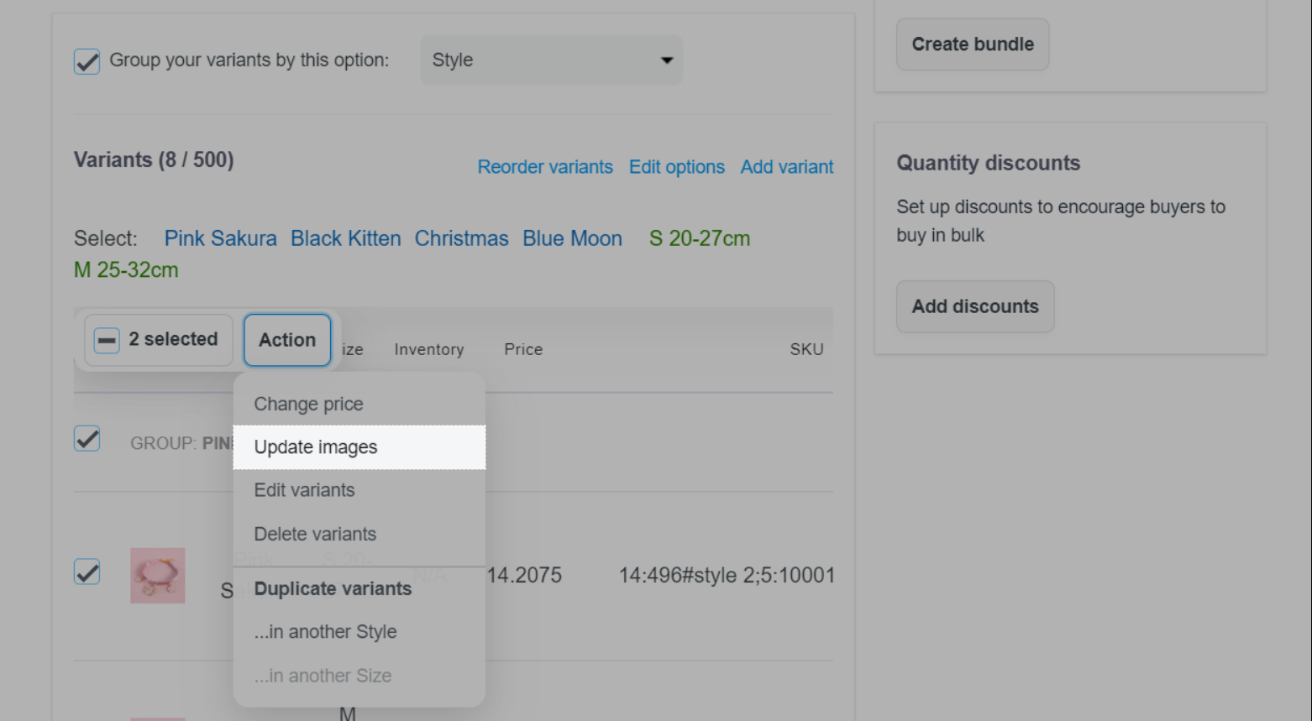The height and width of the screenshot is (721, 1312).
Task: Click the SKU column header
Action: click(806, 349)
